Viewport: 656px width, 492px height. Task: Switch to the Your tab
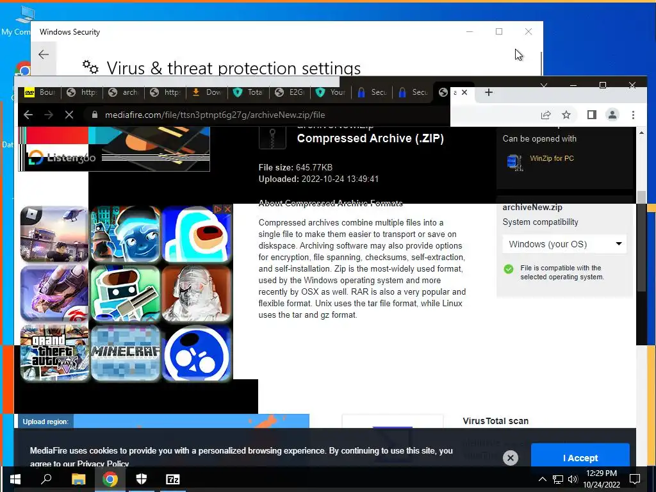331,92
